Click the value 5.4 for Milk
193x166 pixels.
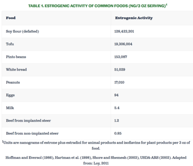117,108
